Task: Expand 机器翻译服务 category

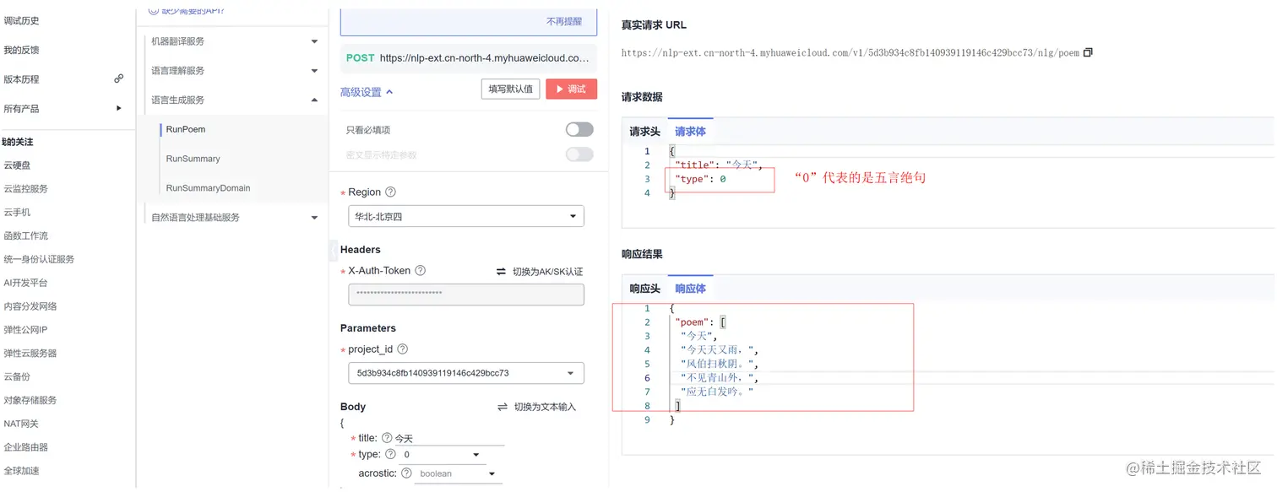Action: tap(314, 41)
